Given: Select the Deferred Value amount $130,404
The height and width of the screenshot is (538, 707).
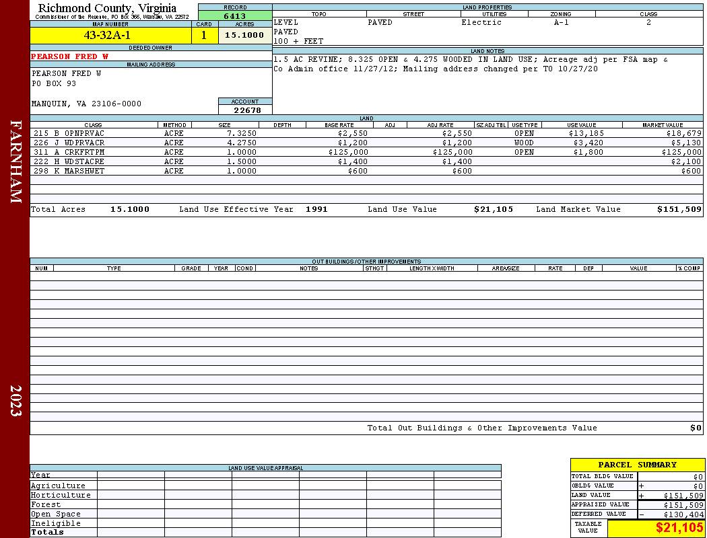Looking at the screenshot, I should tap(683, 514).
